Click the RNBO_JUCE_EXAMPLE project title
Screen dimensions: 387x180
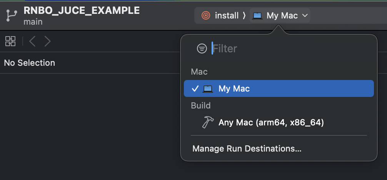point(82,10)
